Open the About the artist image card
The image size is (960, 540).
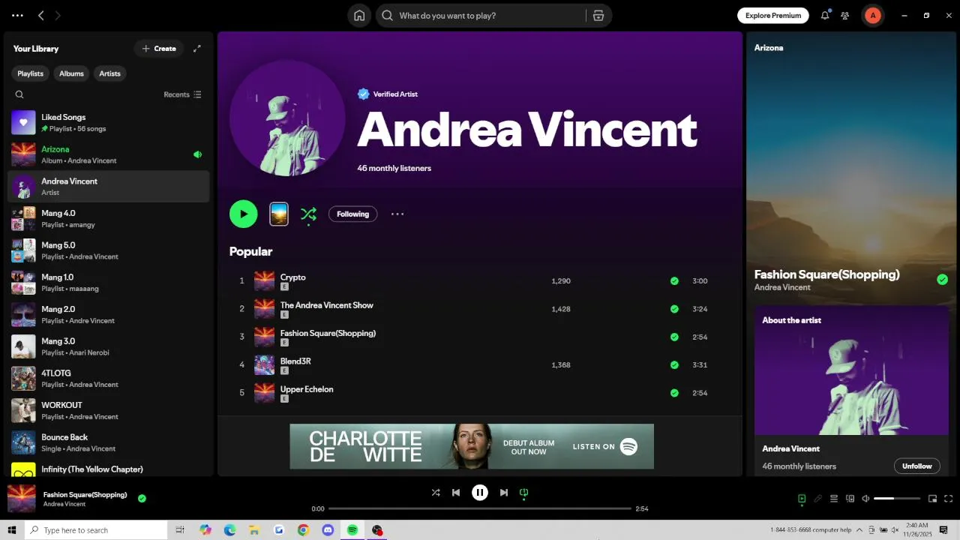point(851,370)
